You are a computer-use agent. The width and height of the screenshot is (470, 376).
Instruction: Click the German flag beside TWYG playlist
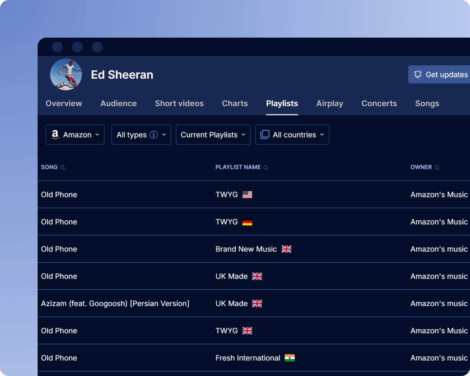[248, 222]
